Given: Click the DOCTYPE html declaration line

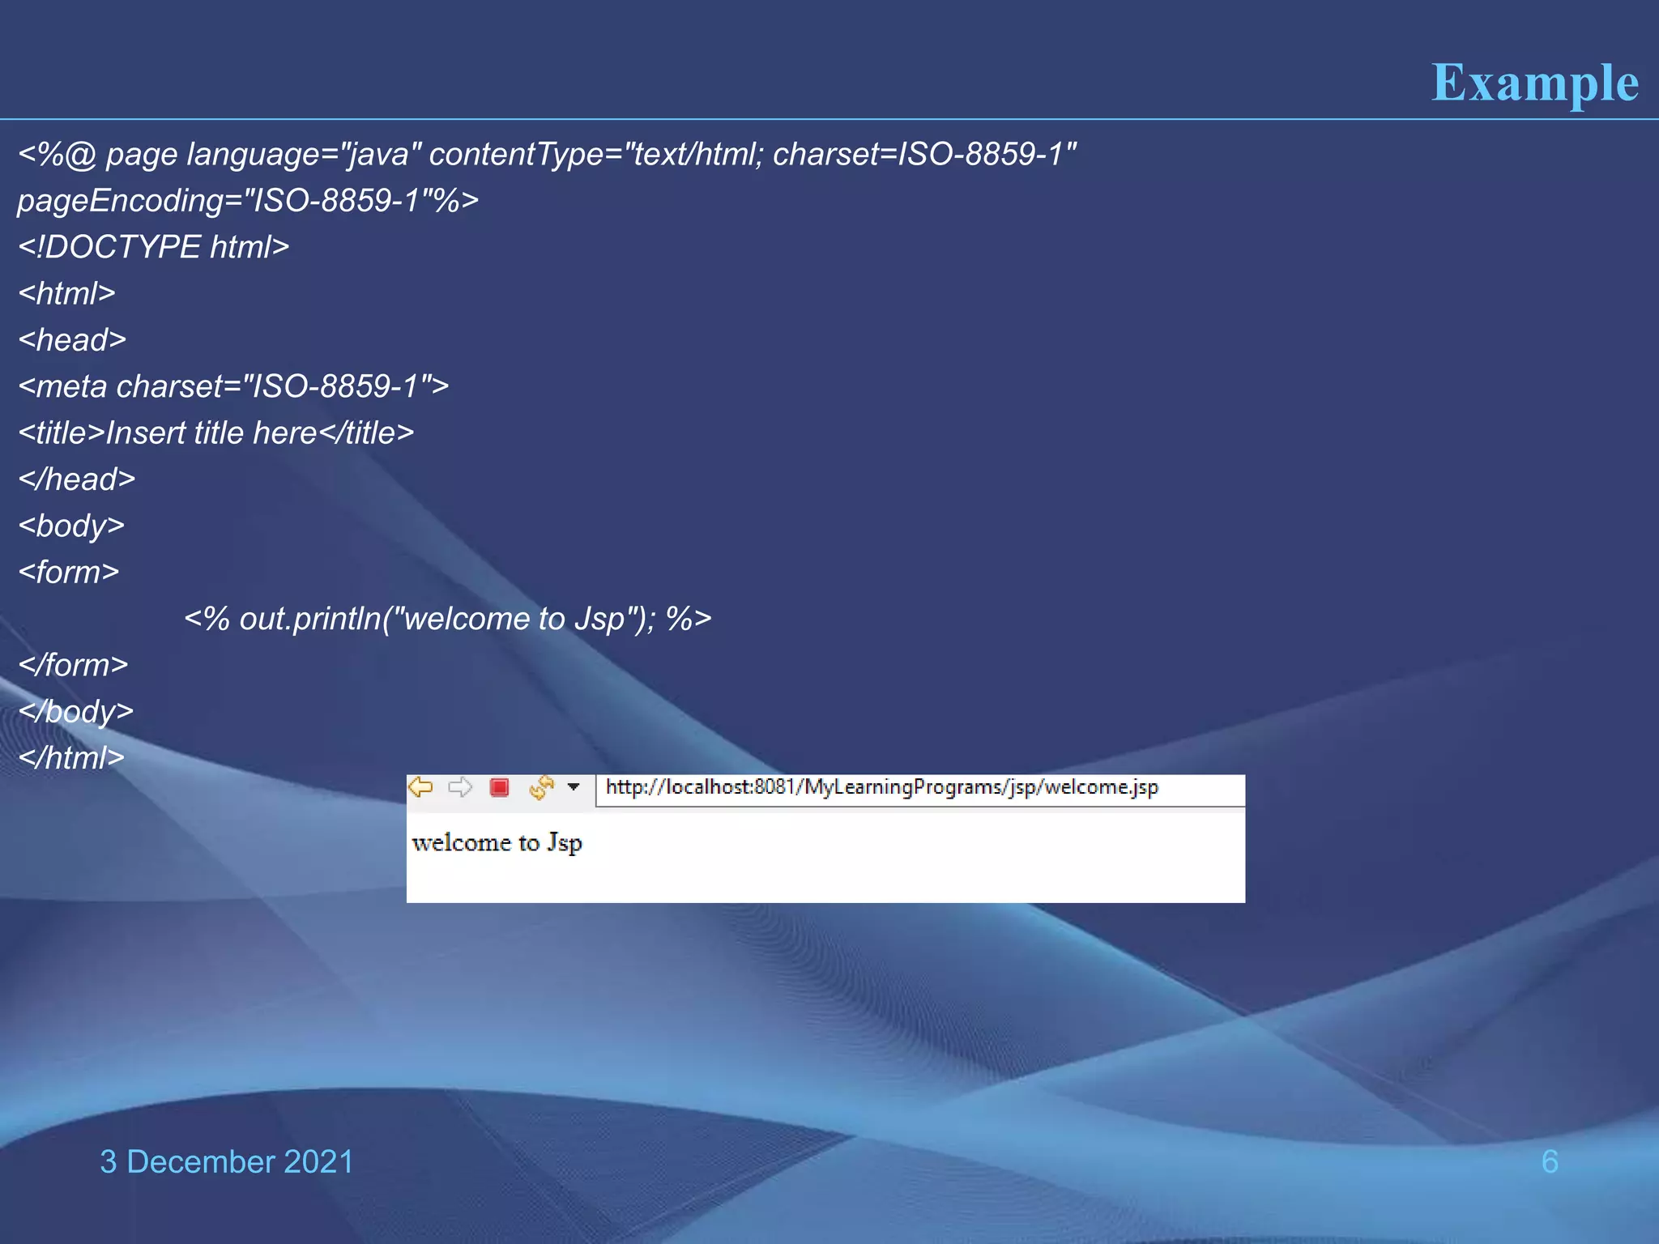Looking at the screenshot, I should [154, 246].
